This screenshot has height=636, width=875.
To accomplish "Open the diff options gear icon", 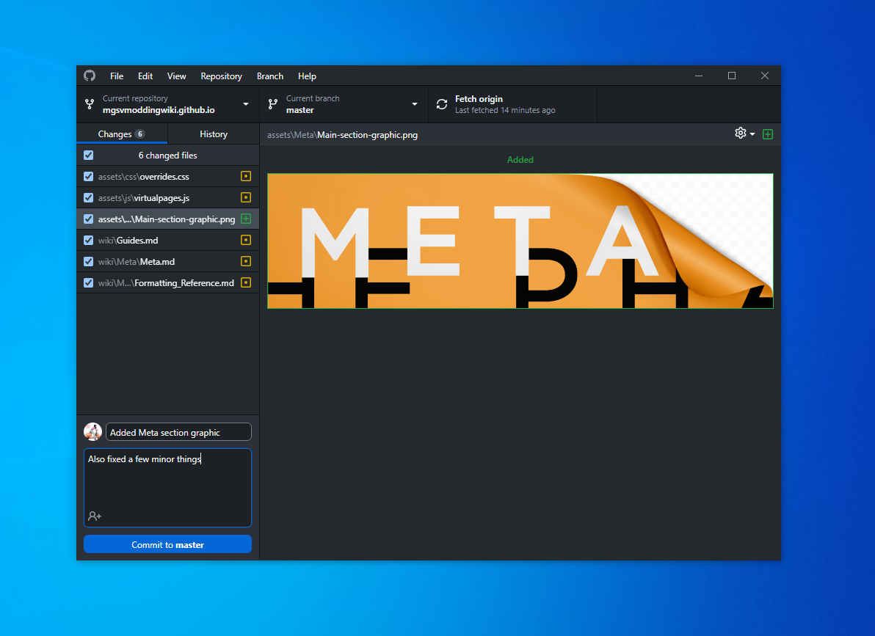I will coord(740,134).
